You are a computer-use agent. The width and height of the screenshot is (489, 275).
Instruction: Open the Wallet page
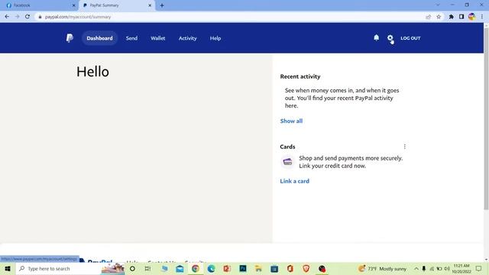tap(158, 38)
